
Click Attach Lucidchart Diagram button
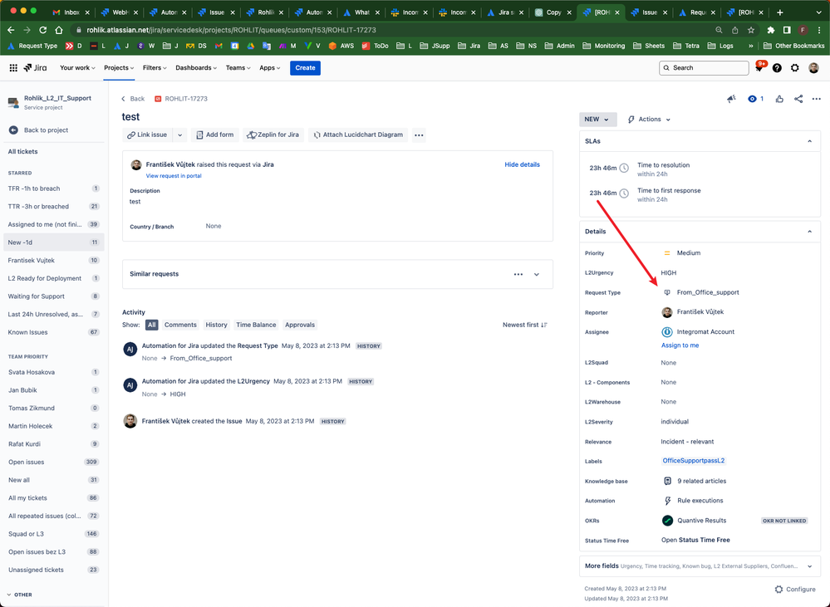(358, 135)
